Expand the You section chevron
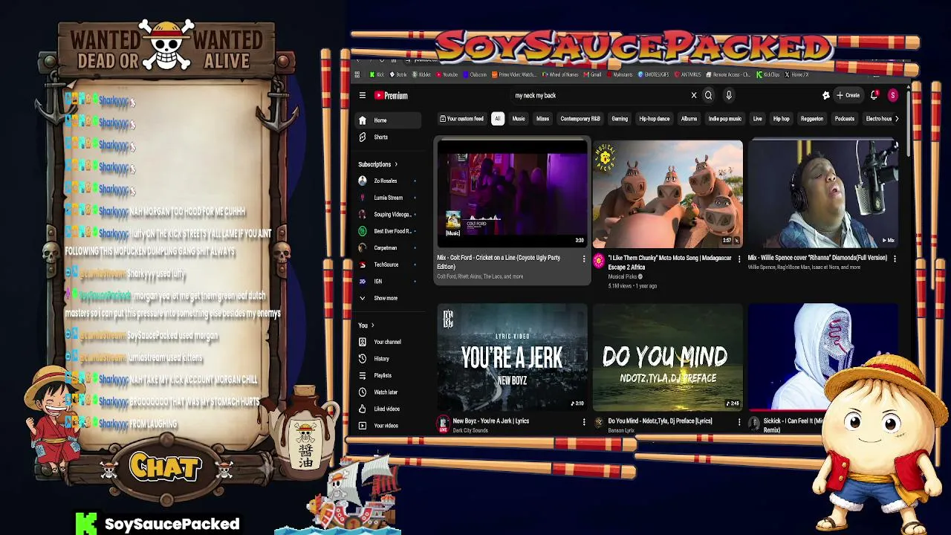951x535 pixels. pyautogui.click(x=372, y=325)
